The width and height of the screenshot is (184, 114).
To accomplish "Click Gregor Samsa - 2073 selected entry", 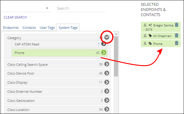I will point(161,27).
